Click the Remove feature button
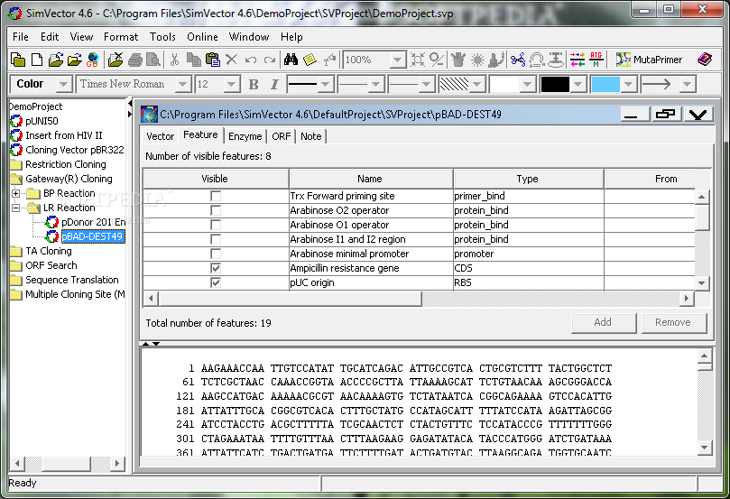The height and width of the screenshot is (499, 730). [673, 322]
